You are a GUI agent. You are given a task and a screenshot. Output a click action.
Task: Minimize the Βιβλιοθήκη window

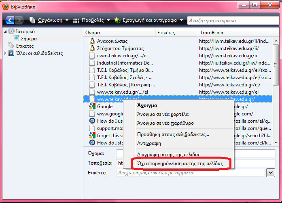pyautogui.click(x=244, y=5)
